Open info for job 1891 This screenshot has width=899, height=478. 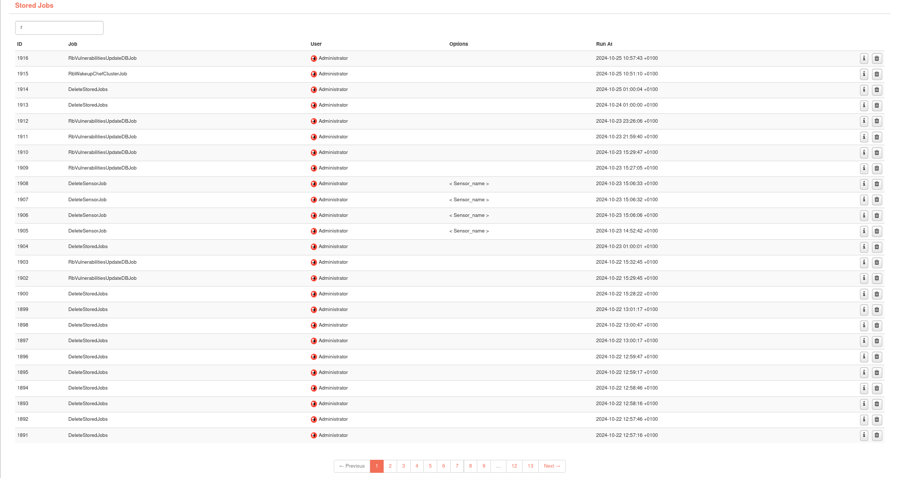(x=864, y=435)
